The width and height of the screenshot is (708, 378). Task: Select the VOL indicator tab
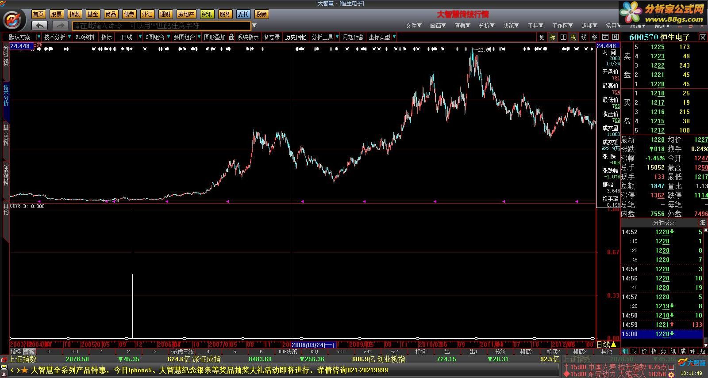[341, 352]
